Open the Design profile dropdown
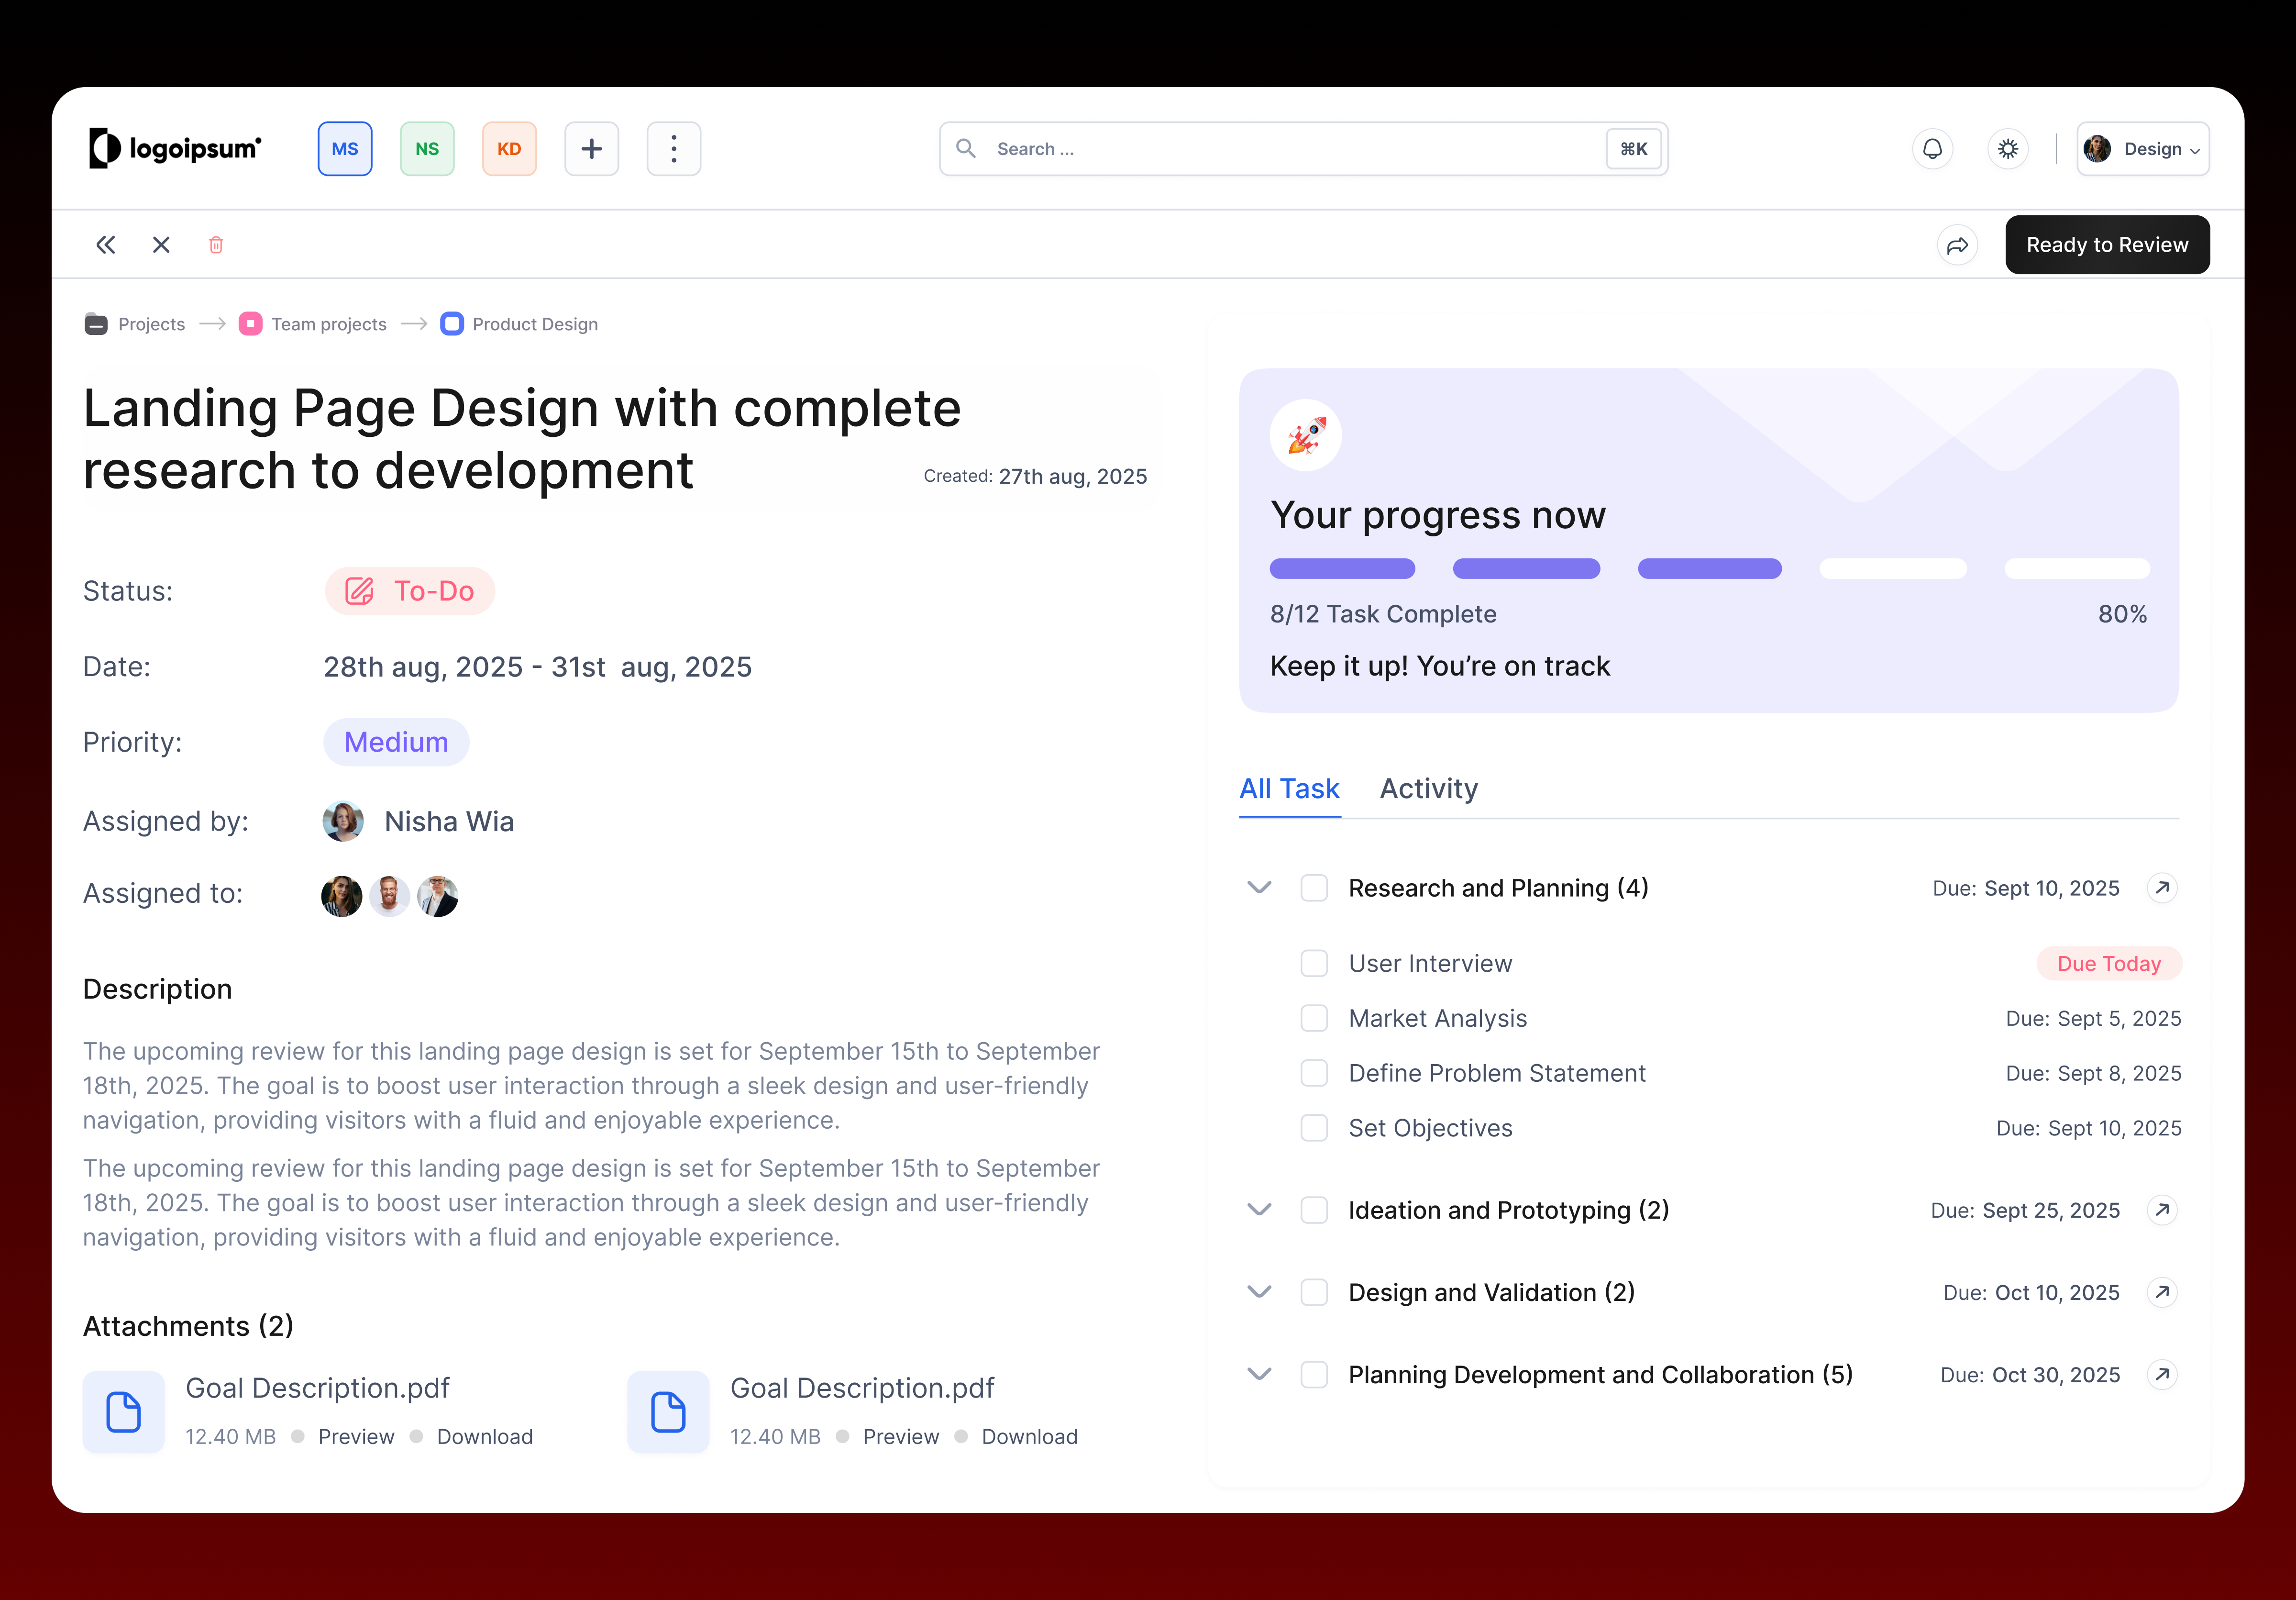Screen dimensions: 2296x1600 pyautogui.click(x=2142, y=148)
